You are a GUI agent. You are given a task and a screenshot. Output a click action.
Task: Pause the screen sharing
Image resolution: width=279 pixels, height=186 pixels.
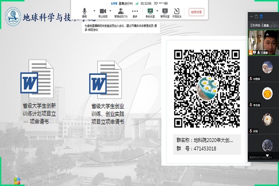(164, 12)
